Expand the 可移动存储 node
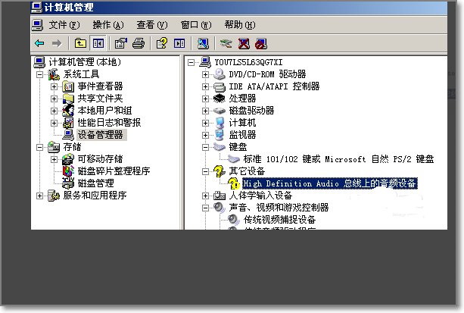The image size is (464, 313). point(54,159)
